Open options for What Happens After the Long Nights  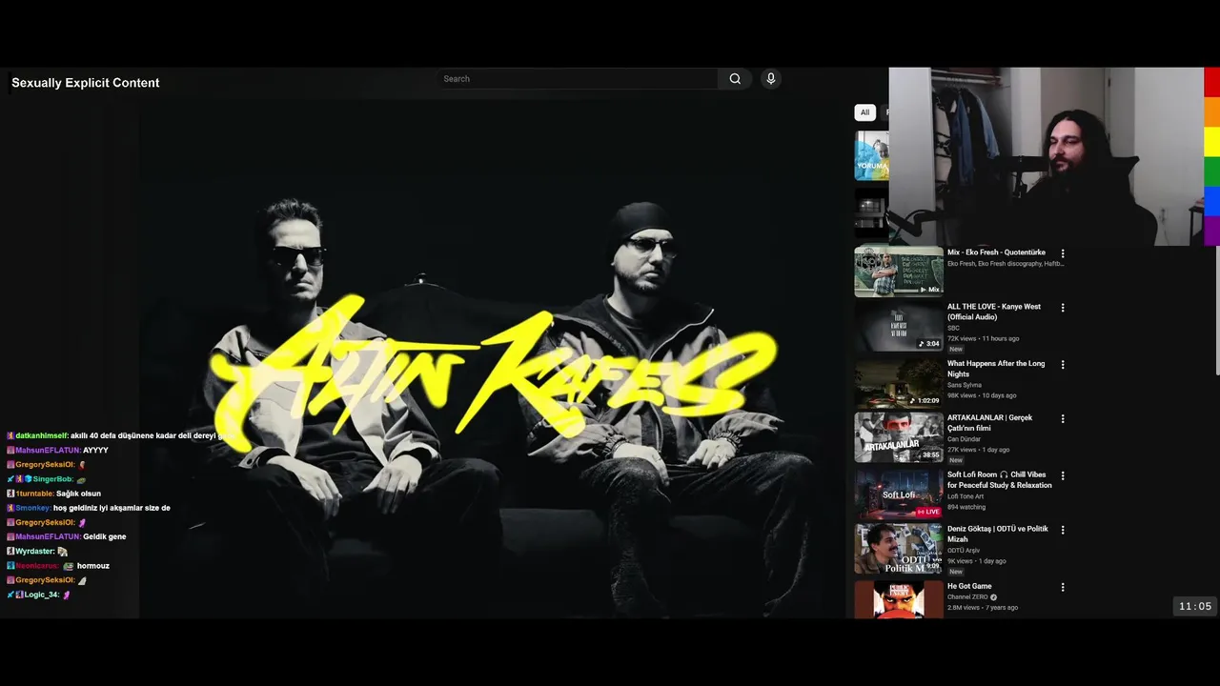pos(1063,365)
